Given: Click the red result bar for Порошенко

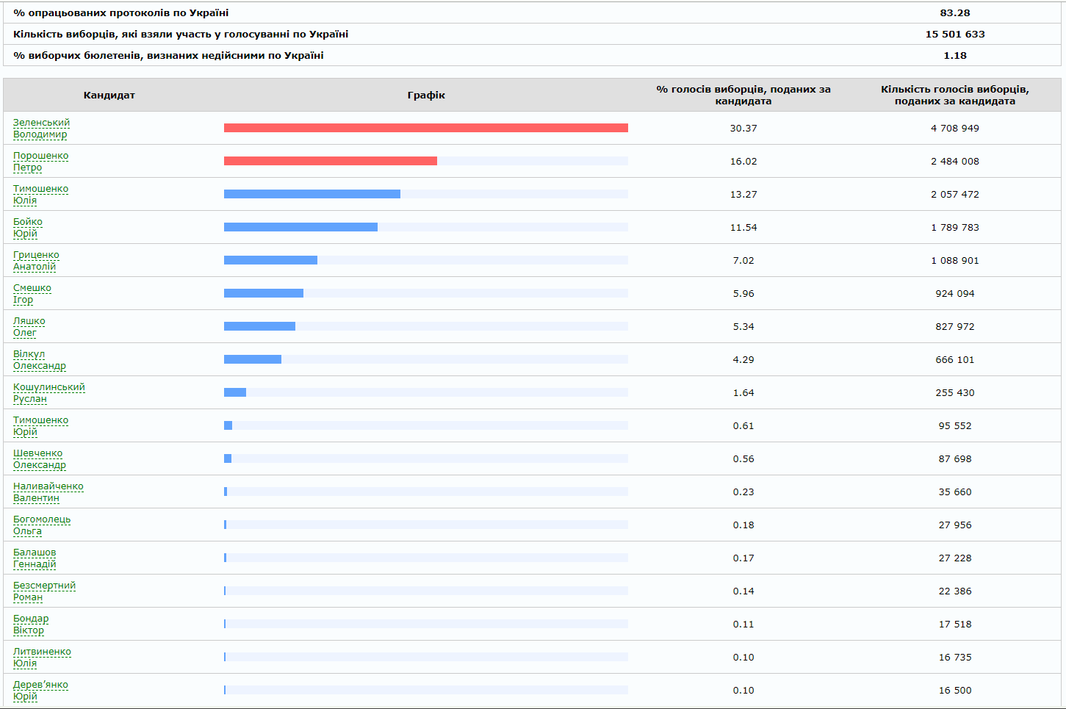Looking at the screenshot, I should (x=330, y=161).
